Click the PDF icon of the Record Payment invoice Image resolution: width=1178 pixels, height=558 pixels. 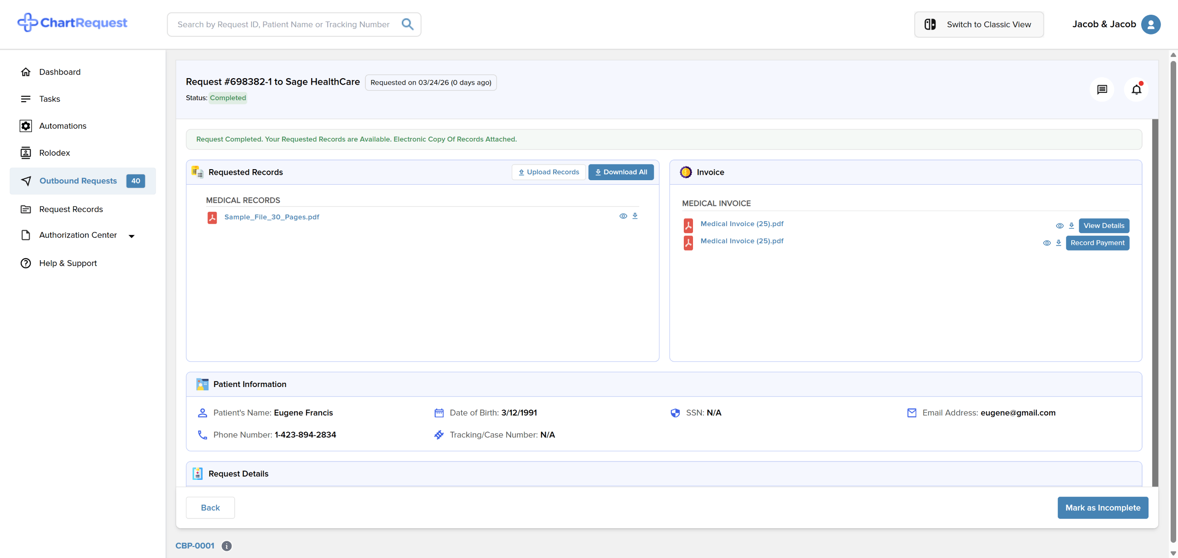click(x=688, y=243)
